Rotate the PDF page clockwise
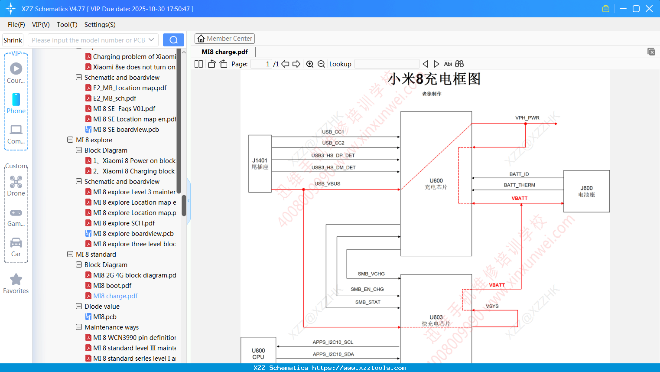This screenshot has height=372, width=660. [223, 64]
